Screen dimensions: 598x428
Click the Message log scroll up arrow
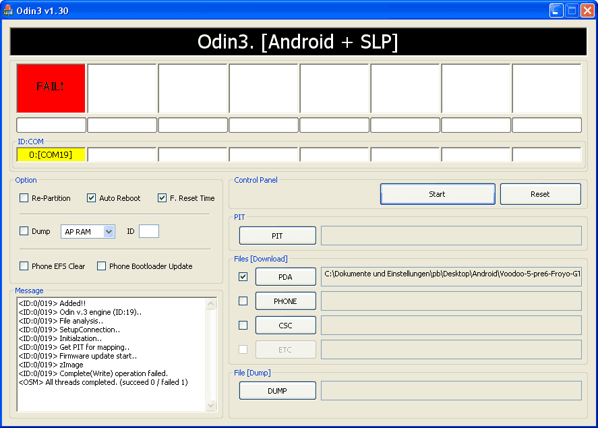tap(211, 304)
